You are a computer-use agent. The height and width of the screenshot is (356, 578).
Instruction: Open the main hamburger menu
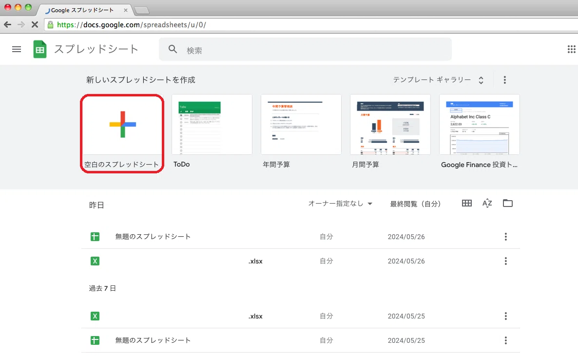point(17,49)
